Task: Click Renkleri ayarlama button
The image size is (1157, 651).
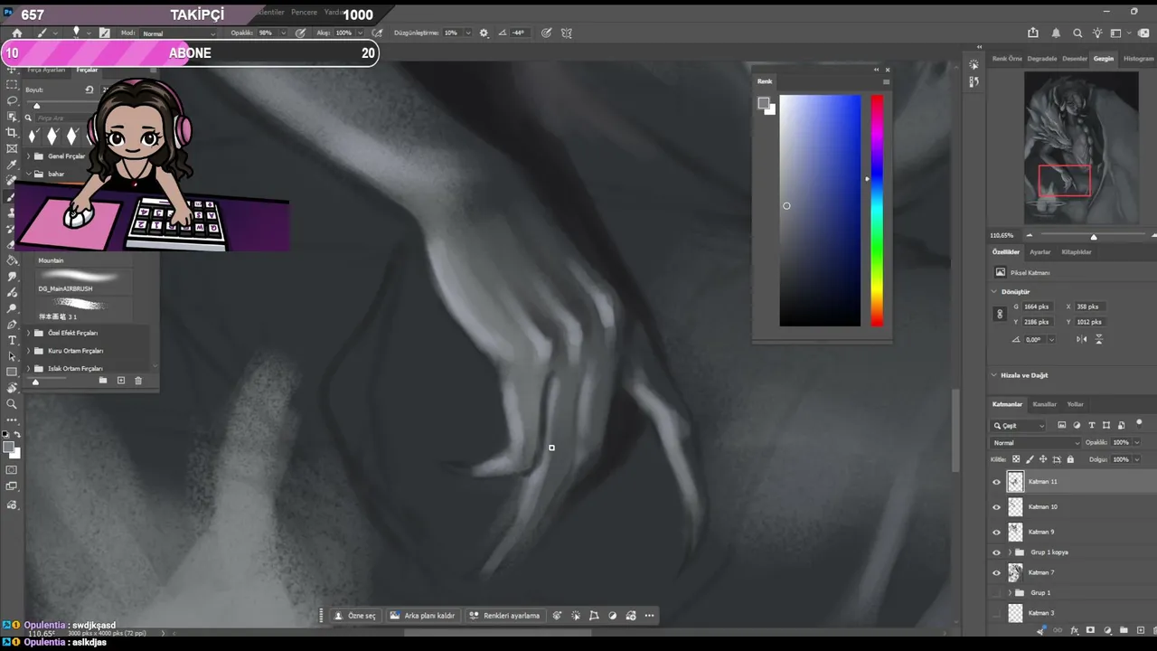Action: (x=503, y=616)
